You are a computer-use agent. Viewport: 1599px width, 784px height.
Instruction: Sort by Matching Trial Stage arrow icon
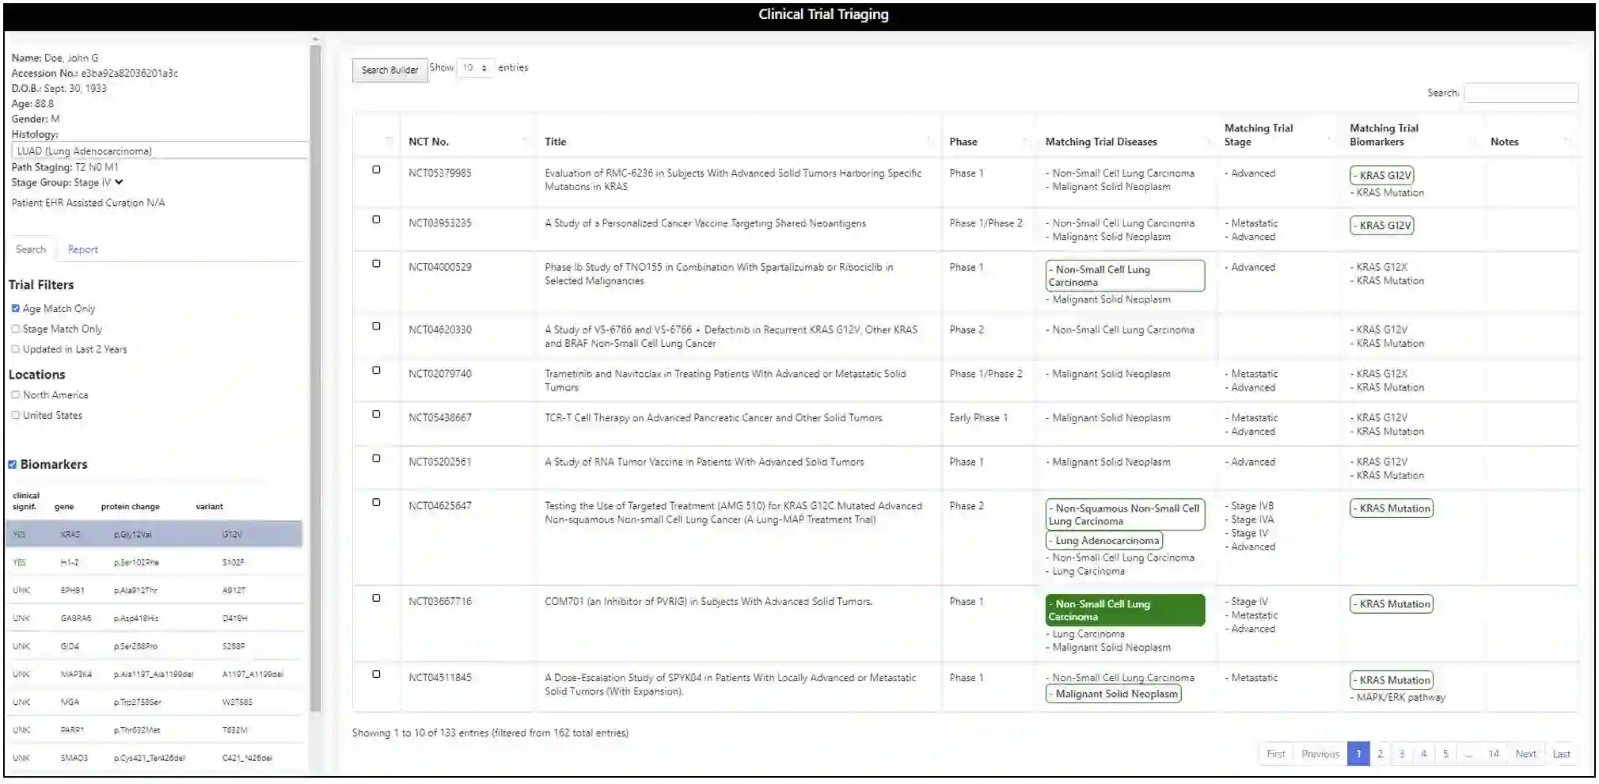(x=1330, y=141)
